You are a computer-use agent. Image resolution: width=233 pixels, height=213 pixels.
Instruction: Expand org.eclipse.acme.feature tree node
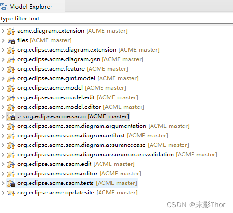(3, 69)
